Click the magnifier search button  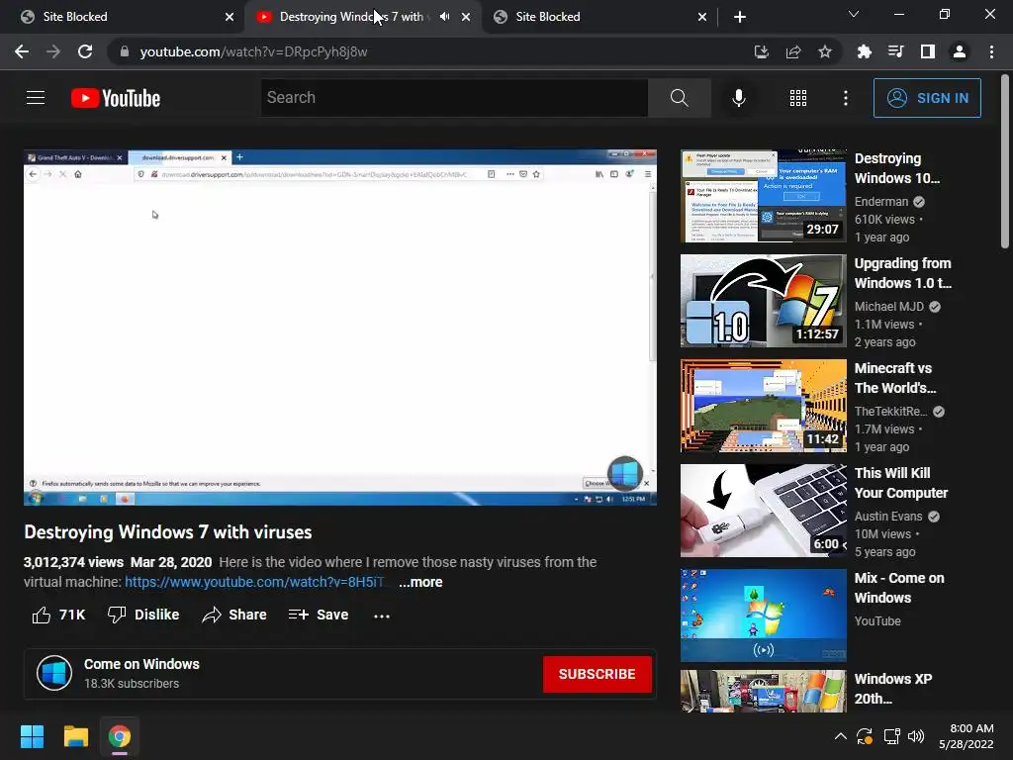click(679, 98)
